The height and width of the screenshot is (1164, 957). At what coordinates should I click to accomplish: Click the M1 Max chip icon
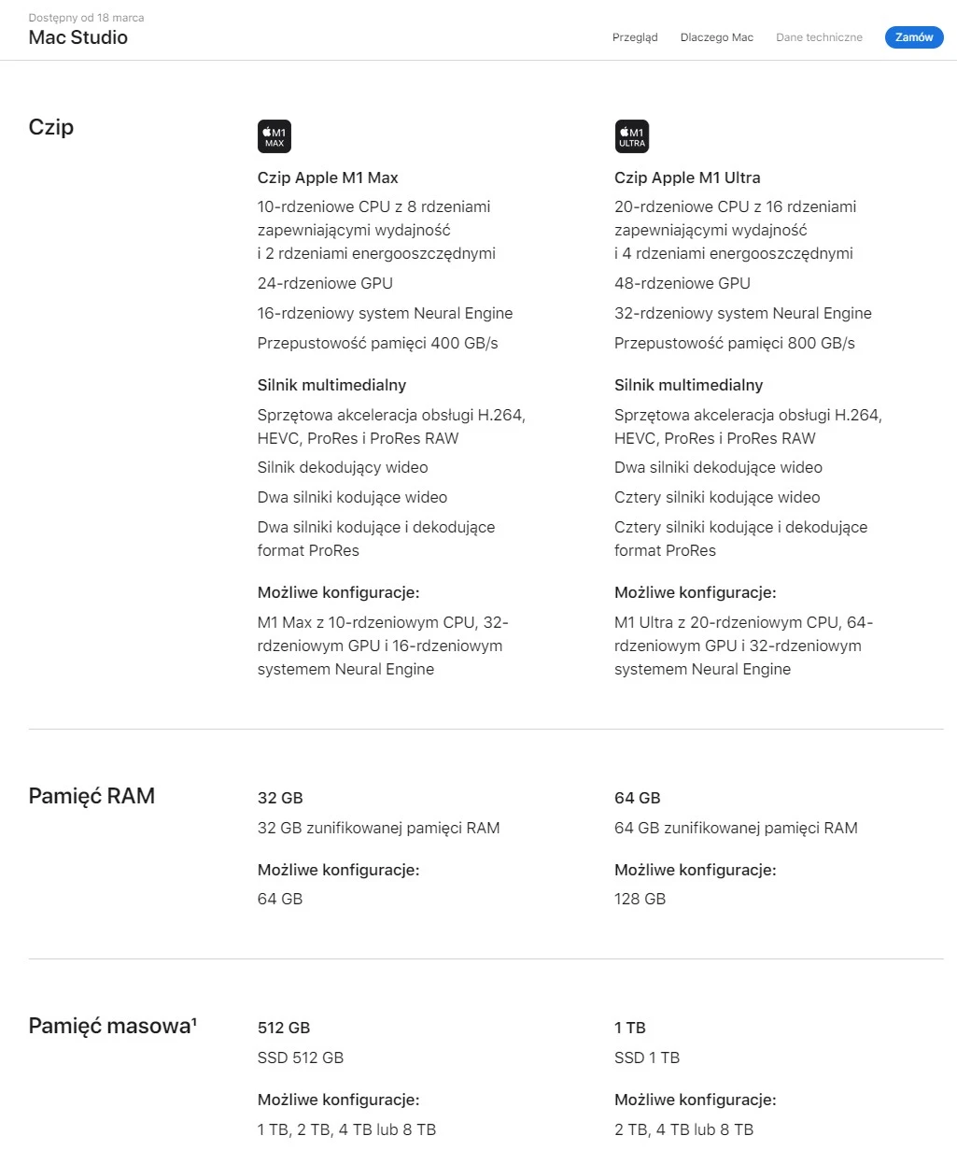[274, 136]
